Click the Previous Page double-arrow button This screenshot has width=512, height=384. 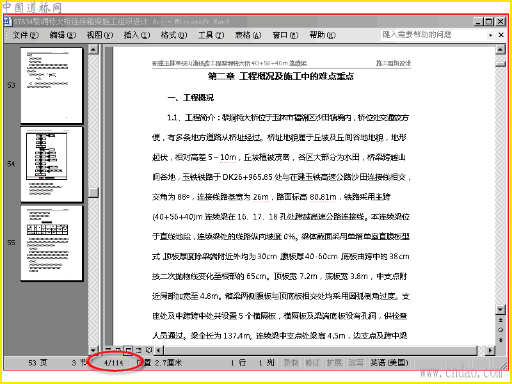click(x=500, y=321)
